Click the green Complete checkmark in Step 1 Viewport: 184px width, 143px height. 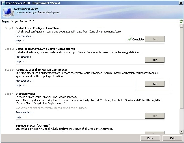point(130,39)
